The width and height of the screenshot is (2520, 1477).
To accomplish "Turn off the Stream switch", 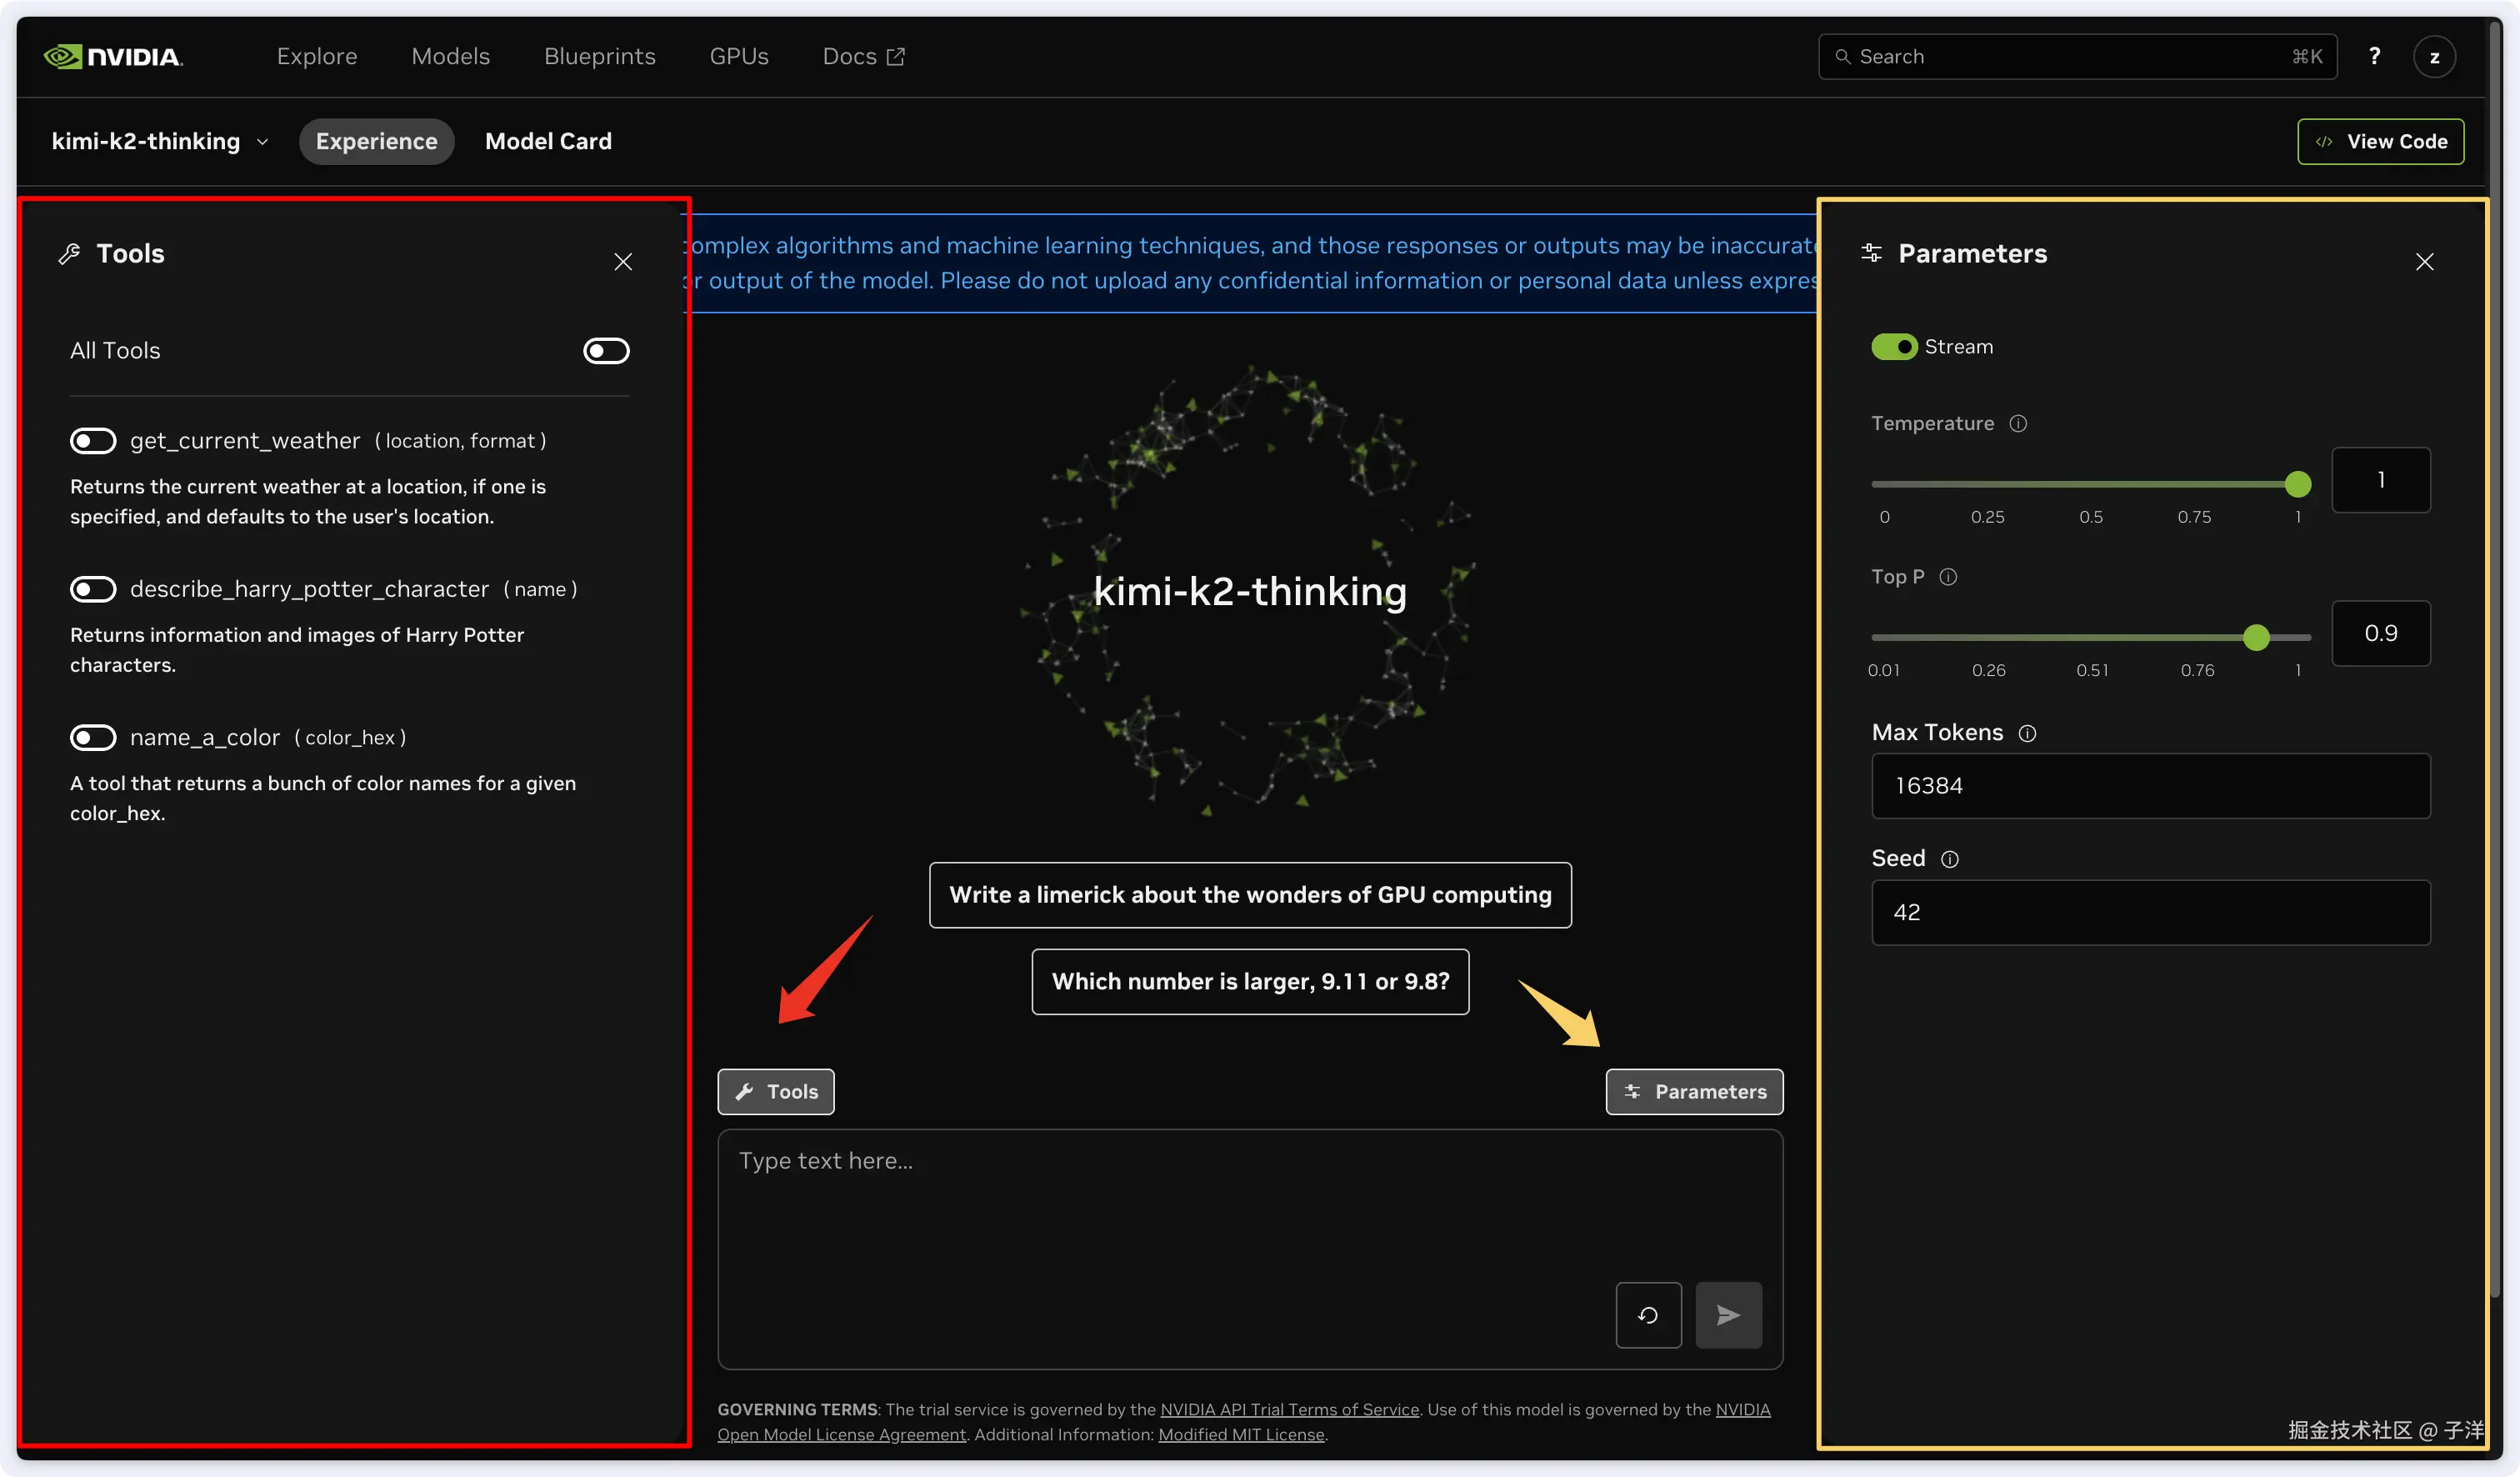I will (1894, 347).
